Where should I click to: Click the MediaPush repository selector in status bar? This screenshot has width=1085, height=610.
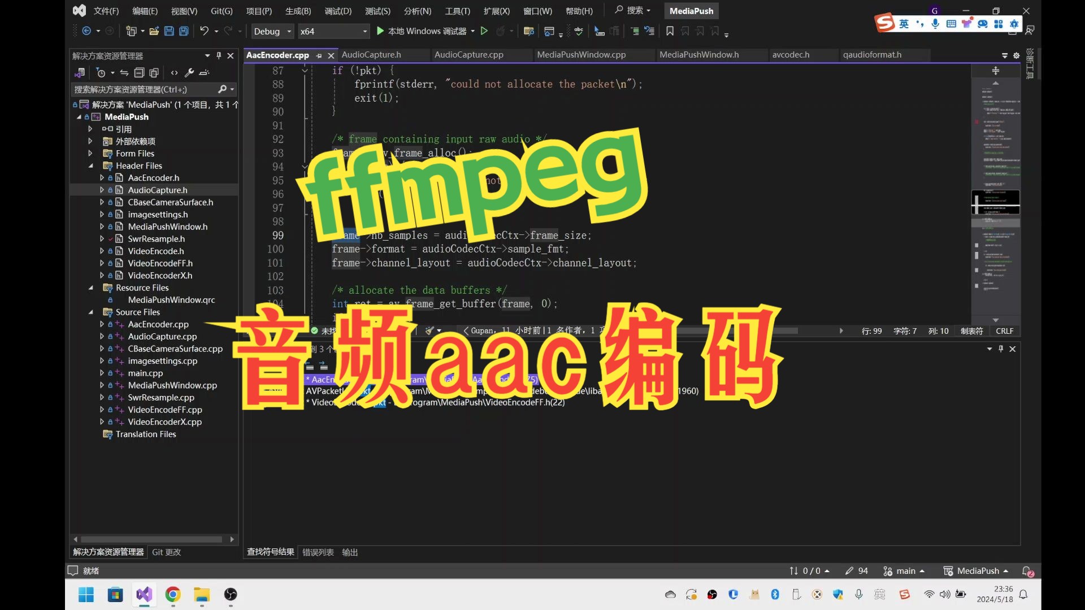tap(976, 571)
